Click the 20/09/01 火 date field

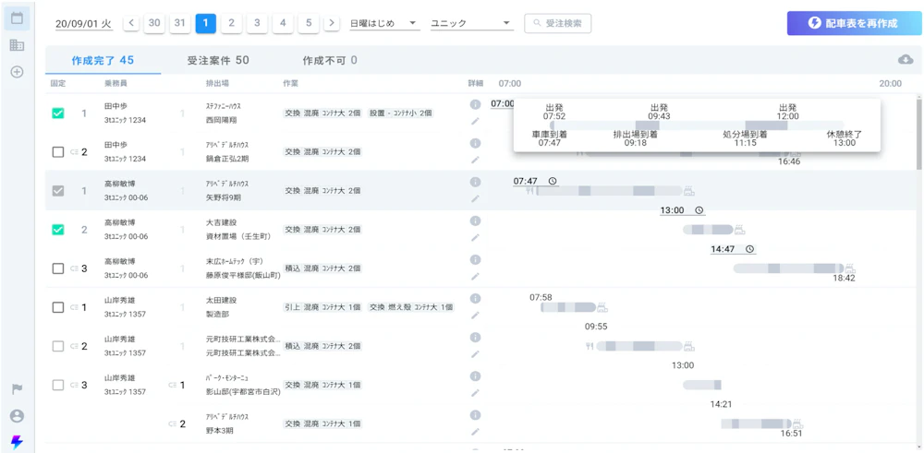pos(83,24)
